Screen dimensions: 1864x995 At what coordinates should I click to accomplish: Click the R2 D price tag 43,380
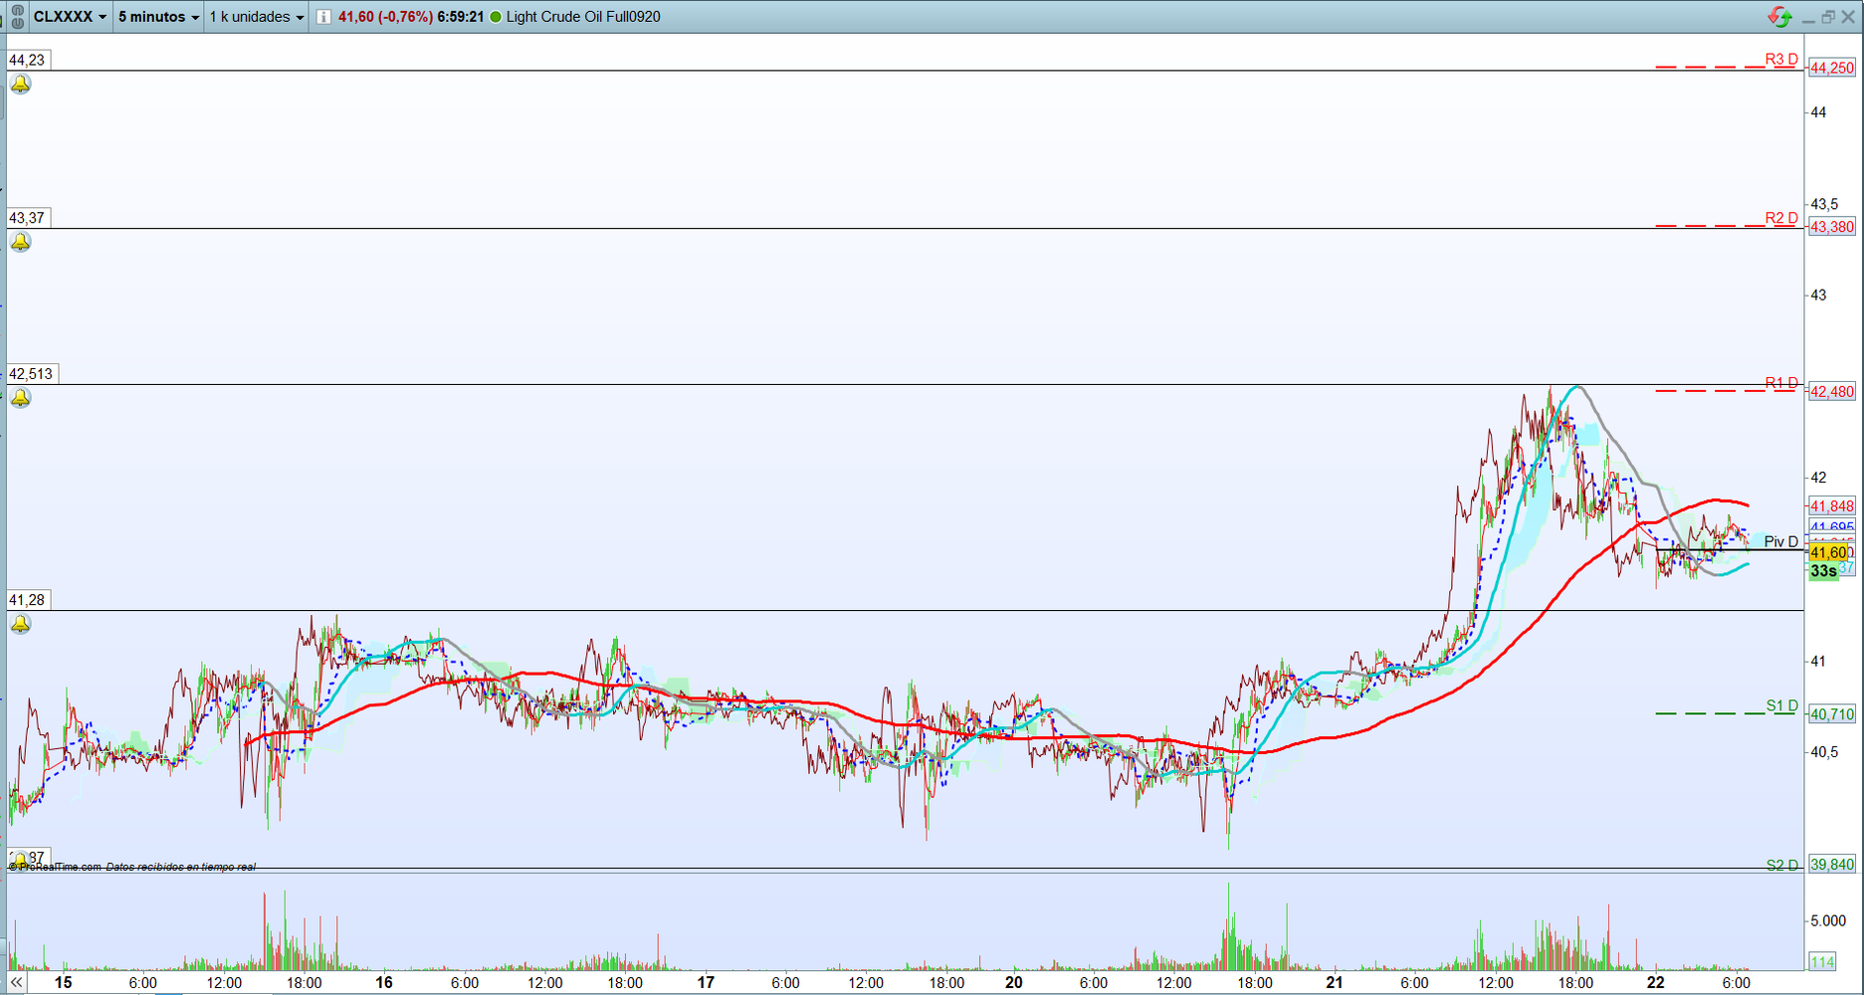click(1831, 227)
